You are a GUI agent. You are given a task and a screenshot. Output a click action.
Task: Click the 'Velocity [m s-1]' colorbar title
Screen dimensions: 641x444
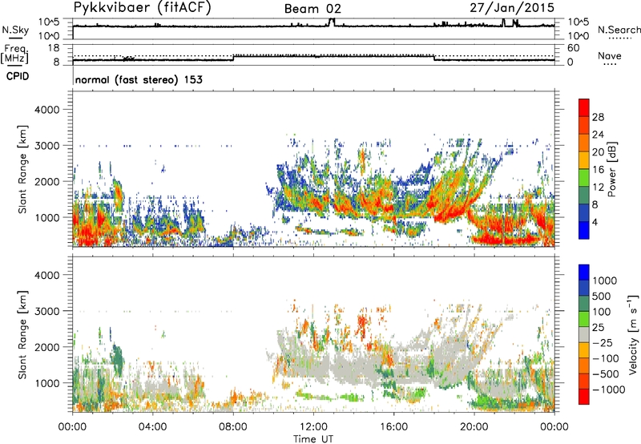point(633,334)
